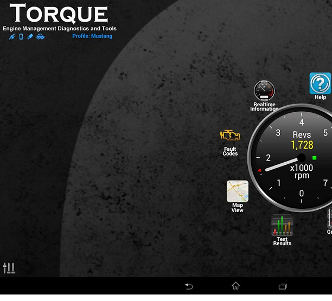Tap the phone status icon
332x301 pixels.
coord(21,37)
